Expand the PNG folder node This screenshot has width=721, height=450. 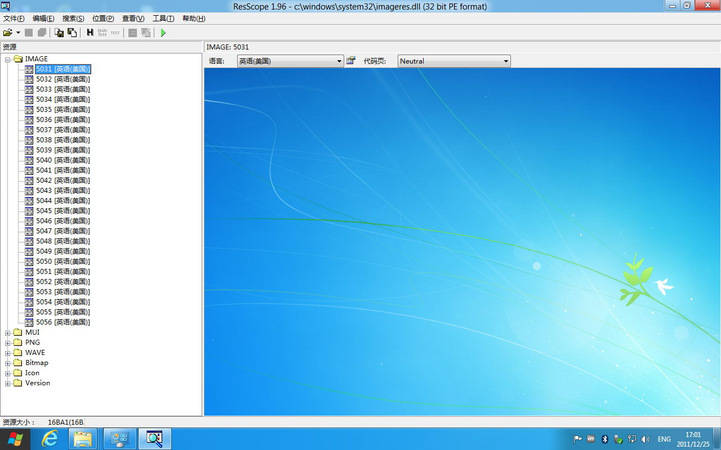coord(8,343)
